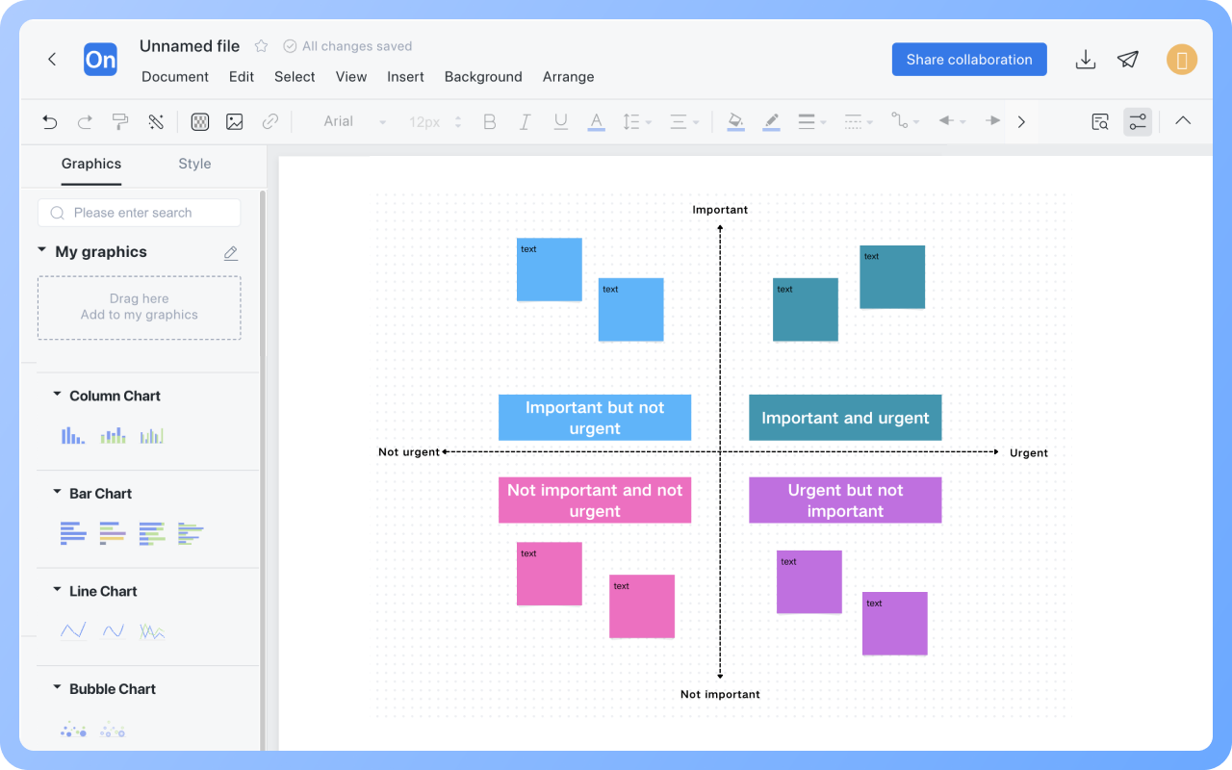
Task: Click the paper plane publish icon
Action: [x=1128, y=60]
